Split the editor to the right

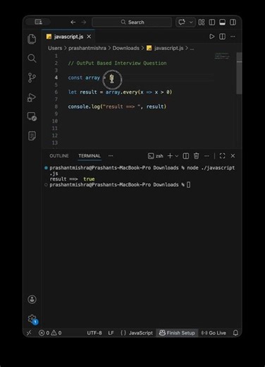pyautogui.click(x=222, y=37)
